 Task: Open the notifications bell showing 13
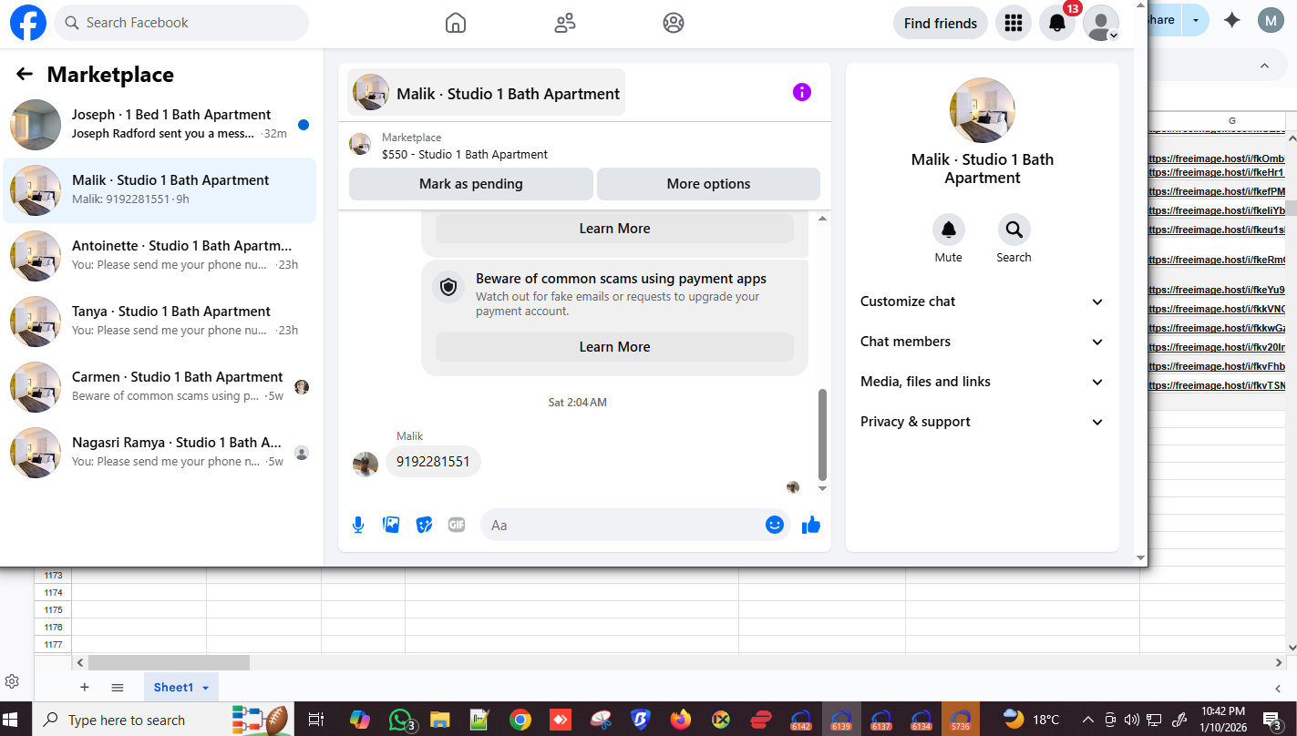[x=1057, y=24]
